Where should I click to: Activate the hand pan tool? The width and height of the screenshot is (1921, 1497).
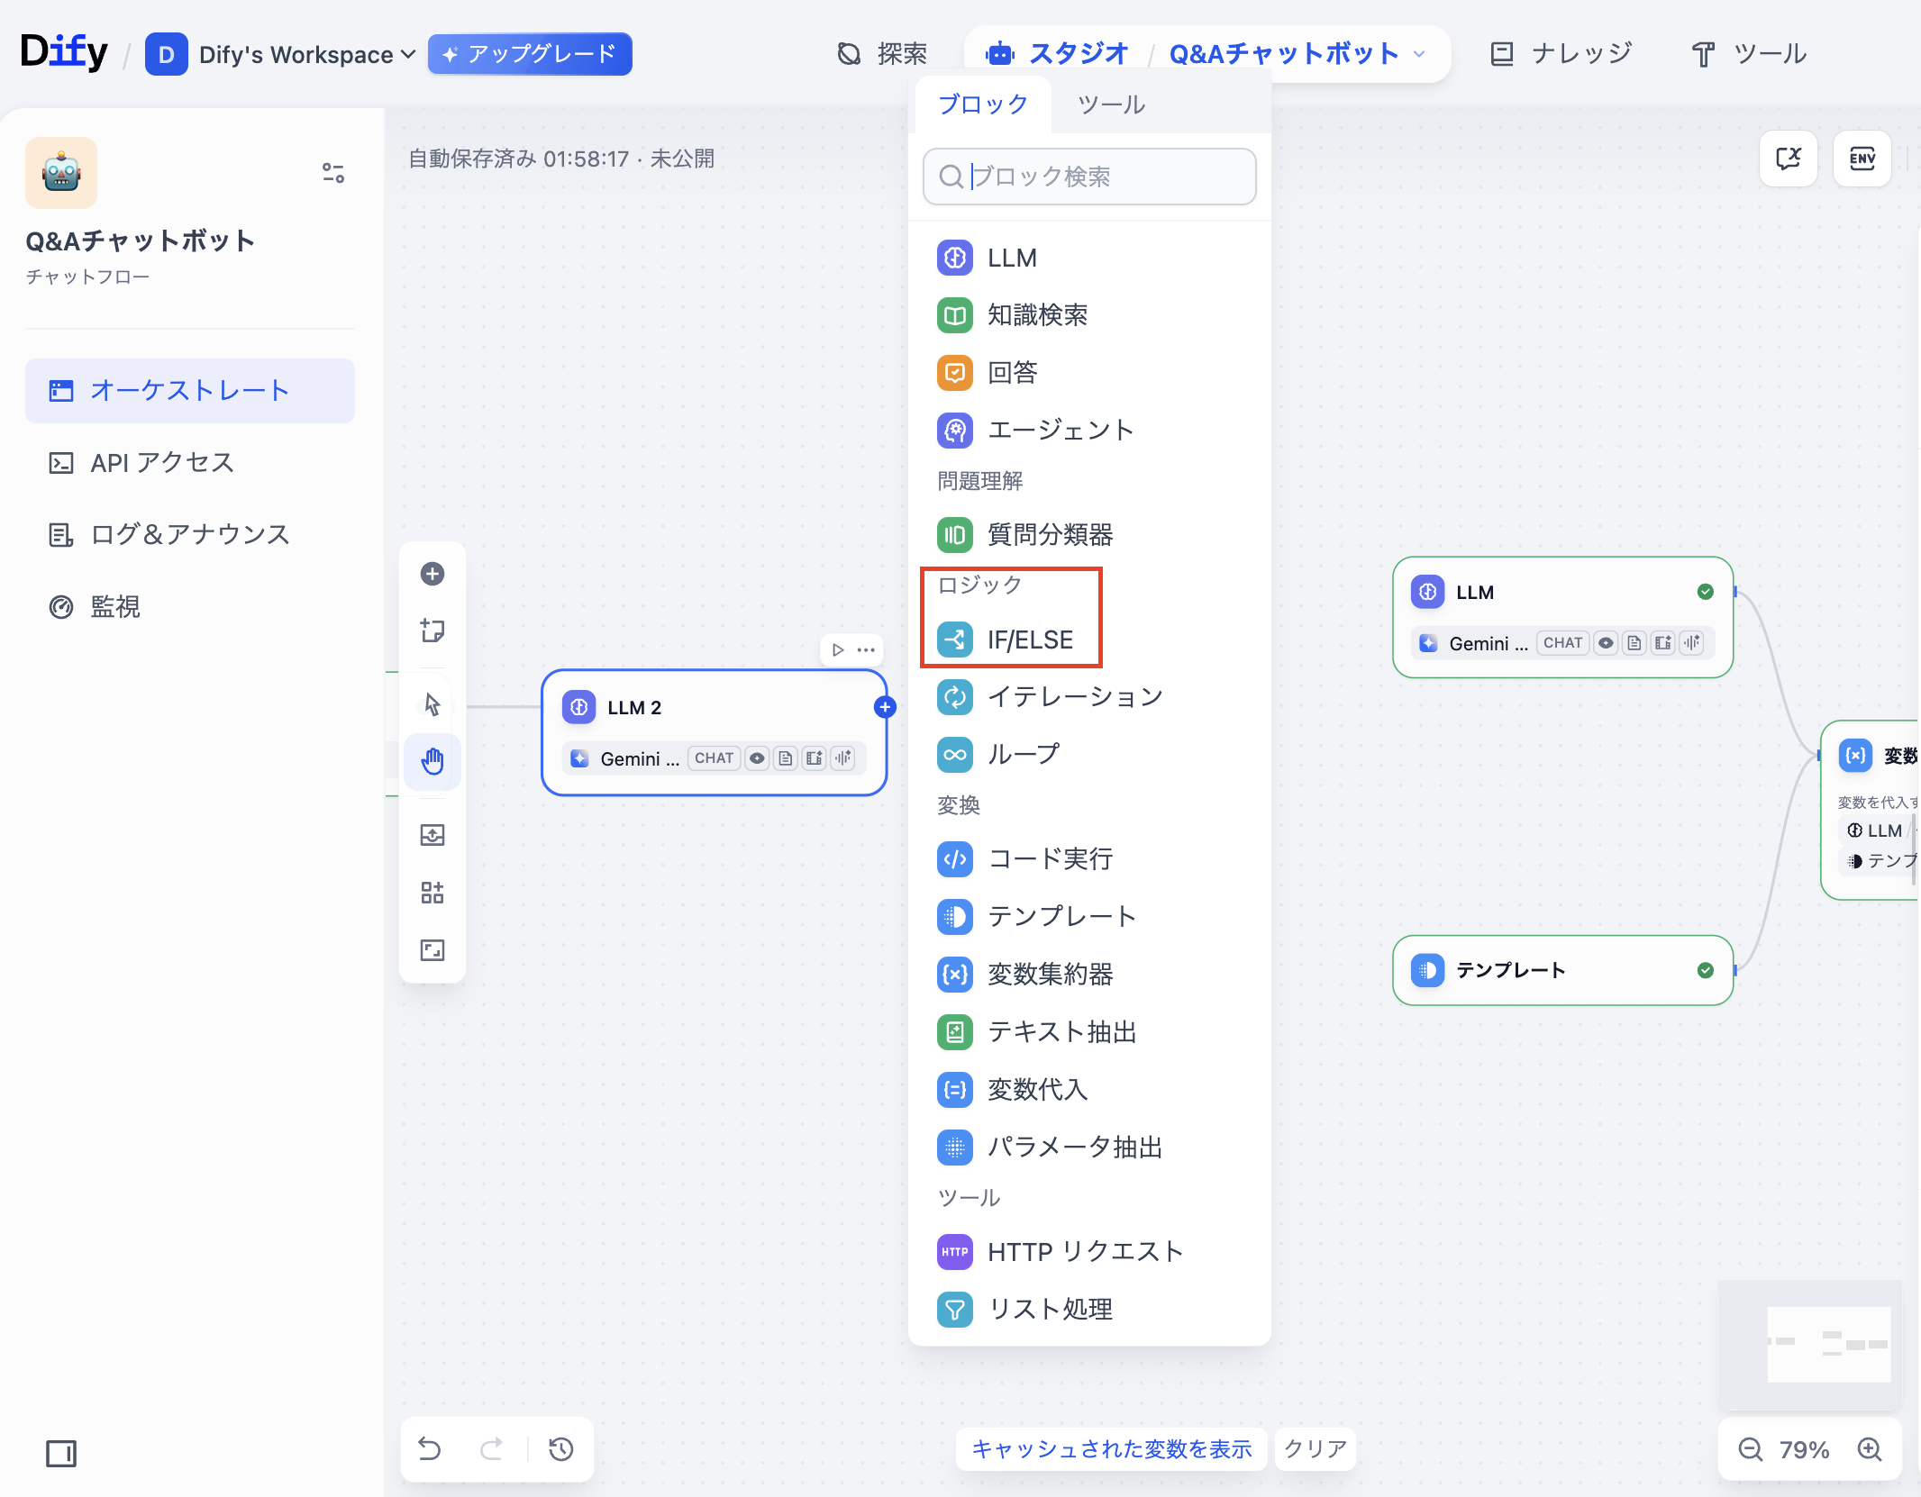(x=432, y=761)
